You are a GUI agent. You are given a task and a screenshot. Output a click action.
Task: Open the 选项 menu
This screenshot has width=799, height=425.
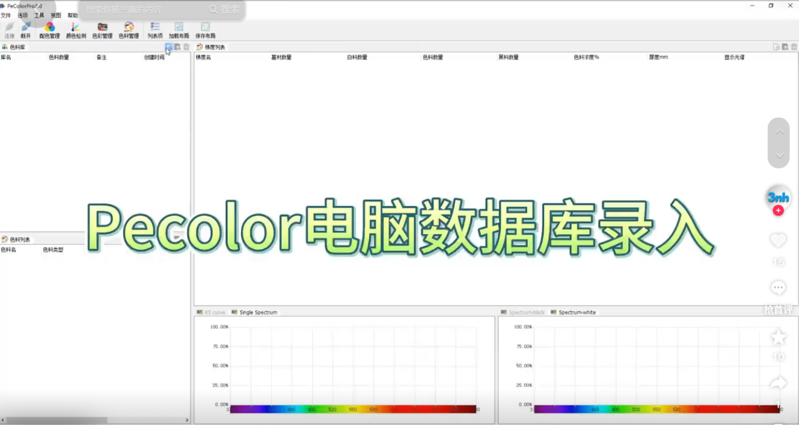tap(22, 16)
